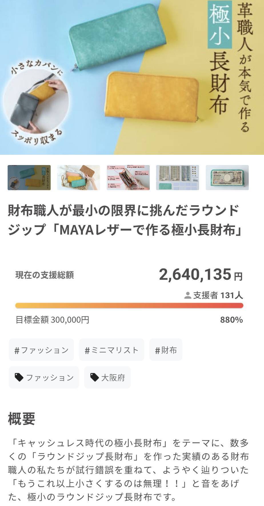The height and width of the screenshot is (506, 264).
Task: Select the banknotes capacity layout thumbnail
Action: tap(177, 178)
